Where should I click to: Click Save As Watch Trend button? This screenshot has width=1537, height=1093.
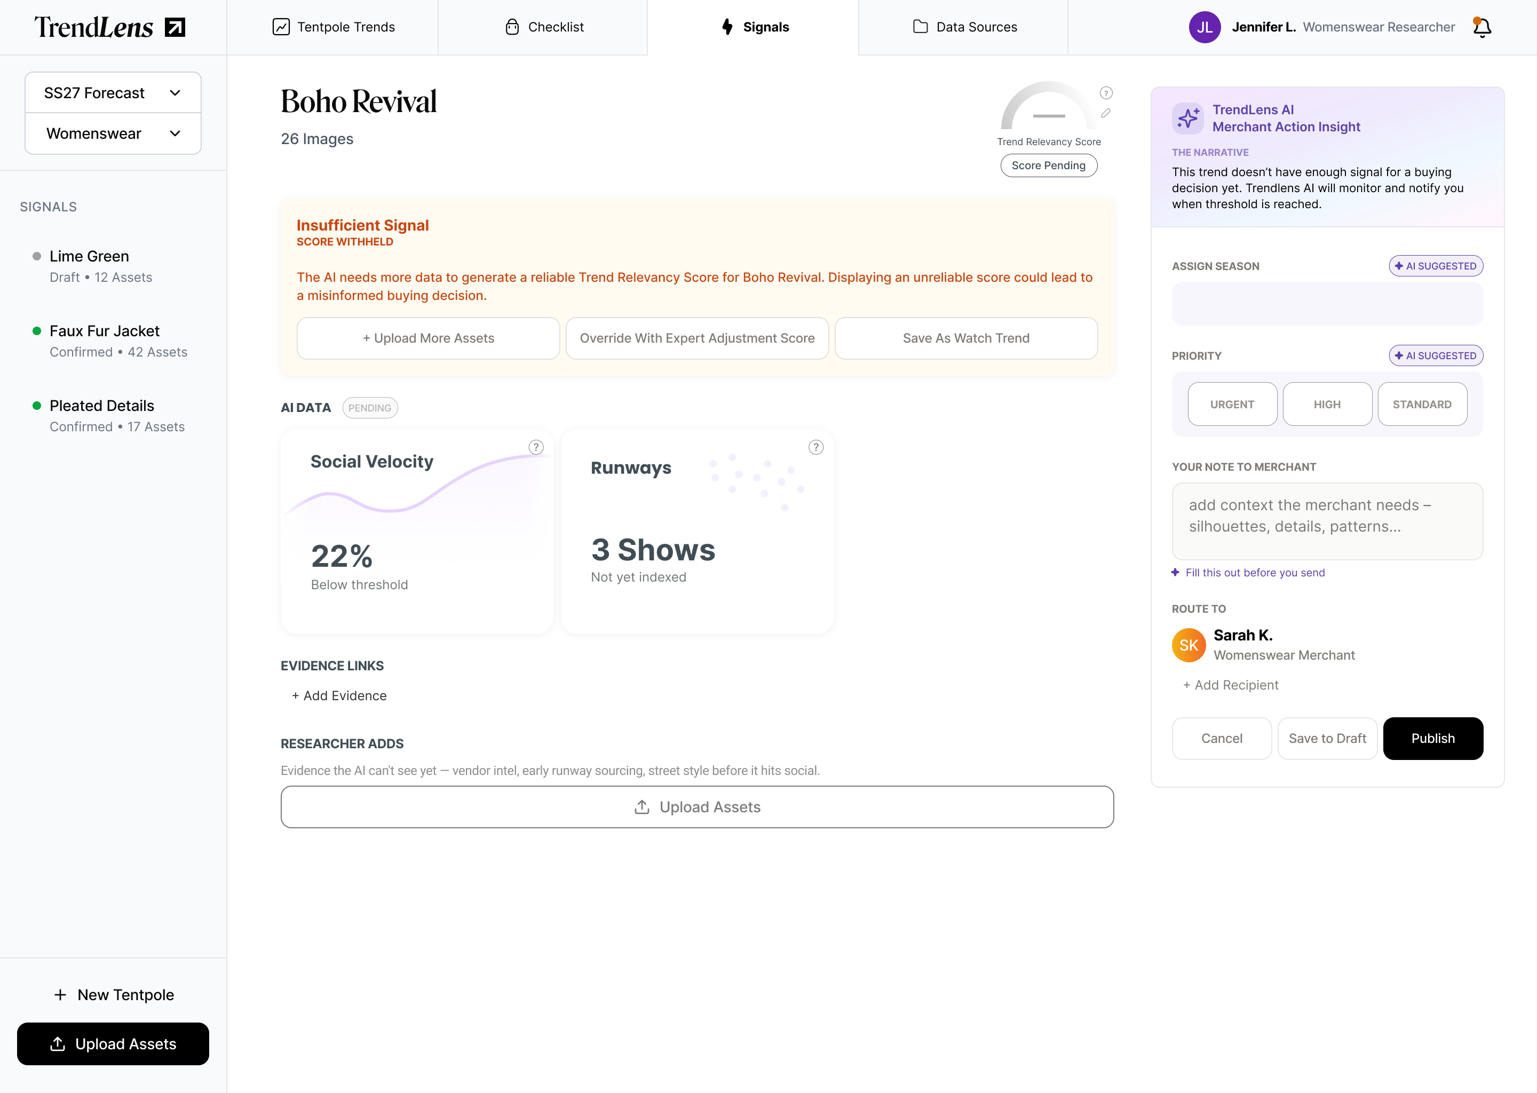[965, 338]
